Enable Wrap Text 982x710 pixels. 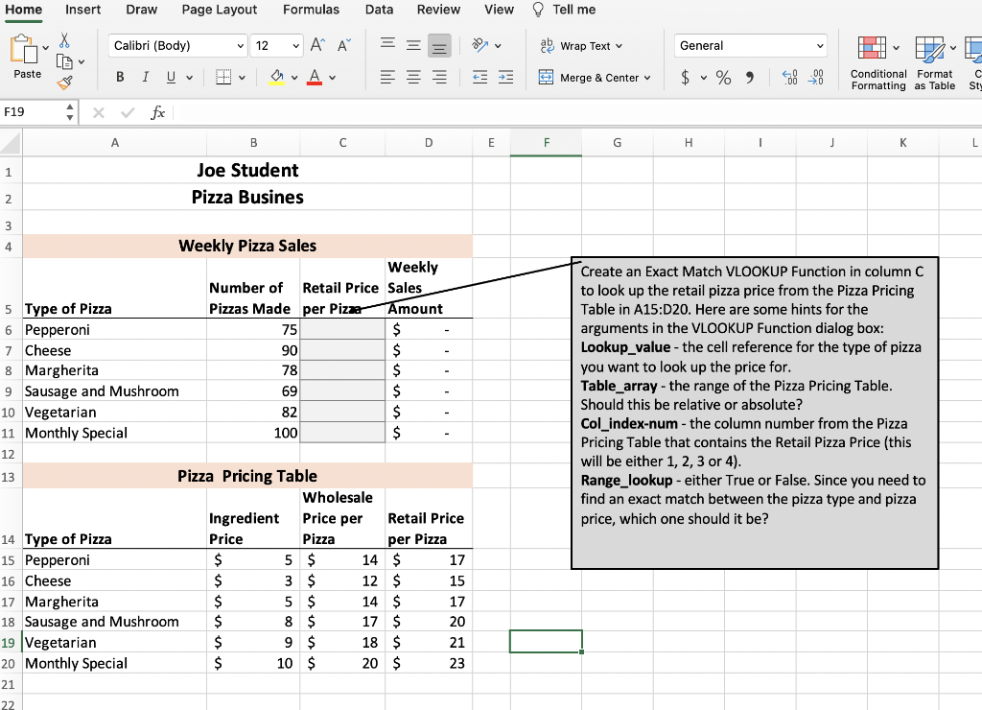[575, 46]
